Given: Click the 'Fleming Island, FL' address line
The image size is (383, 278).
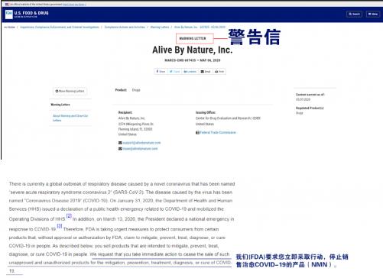Looking at the screenshot, I should [x=135, y=129].
